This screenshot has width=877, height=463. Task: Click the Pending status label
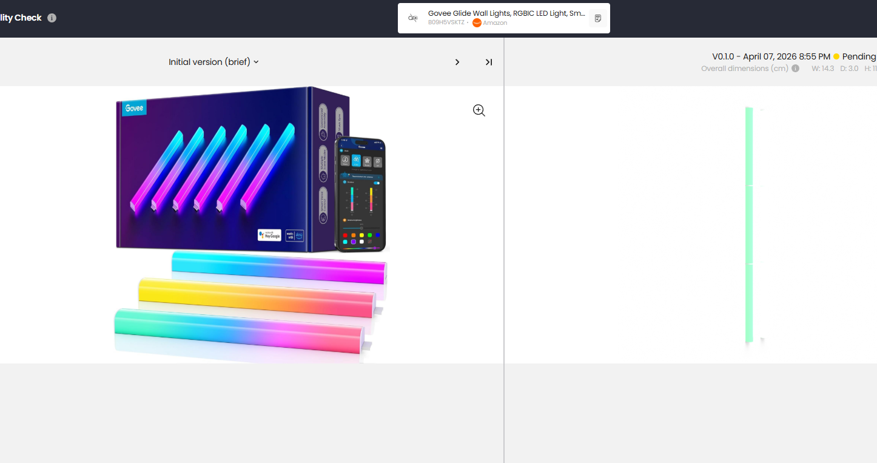(x=859, y=56)
